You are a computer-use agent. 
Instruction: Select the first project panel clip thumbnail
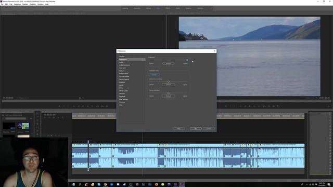(9, 126)
